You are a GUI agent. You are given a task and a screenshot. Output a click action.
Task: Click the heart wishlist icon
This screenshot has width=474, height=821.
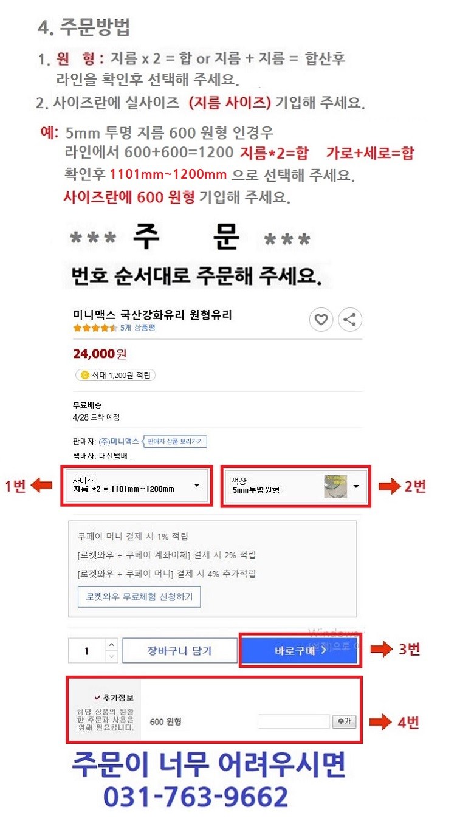point(321,320)
